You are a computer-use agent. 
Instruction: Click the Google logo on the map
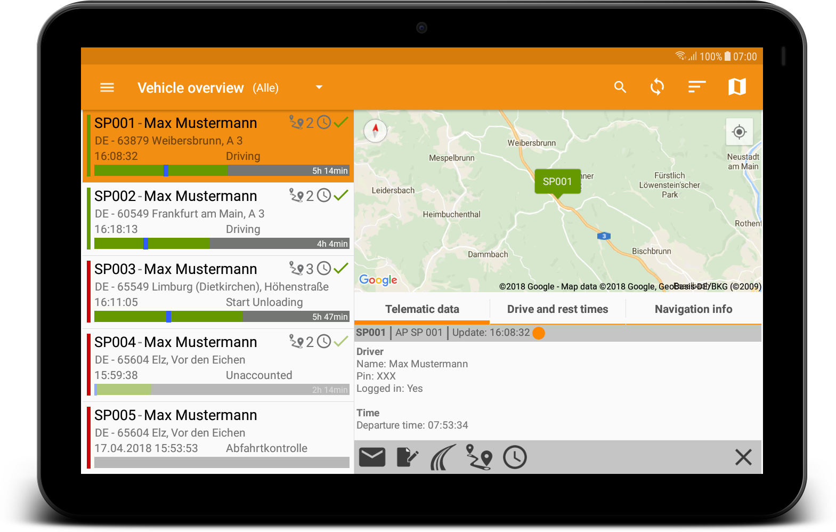pos(378,280)
